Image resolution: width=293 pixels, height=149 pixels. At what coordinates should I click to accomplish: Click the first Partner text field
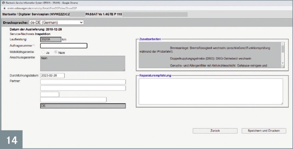click(x=83, y=82)
